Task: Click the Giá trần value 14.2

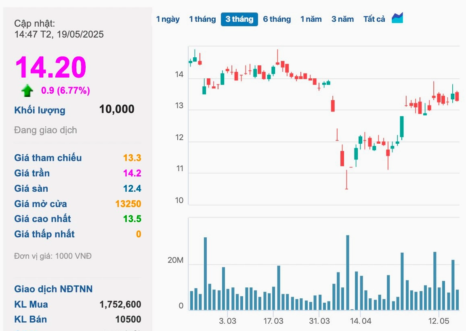Action: [x=132, y=173]
